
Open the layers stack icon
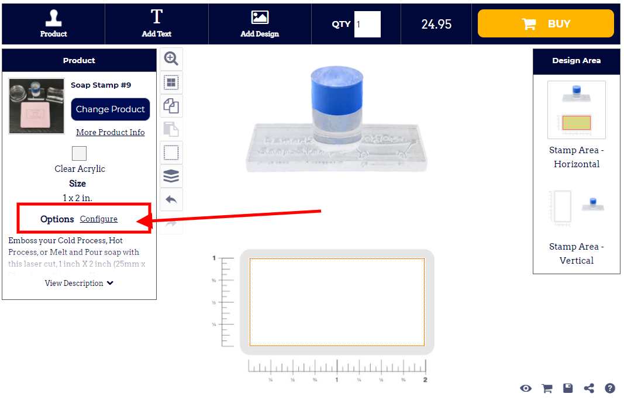[x=171, y=176]
